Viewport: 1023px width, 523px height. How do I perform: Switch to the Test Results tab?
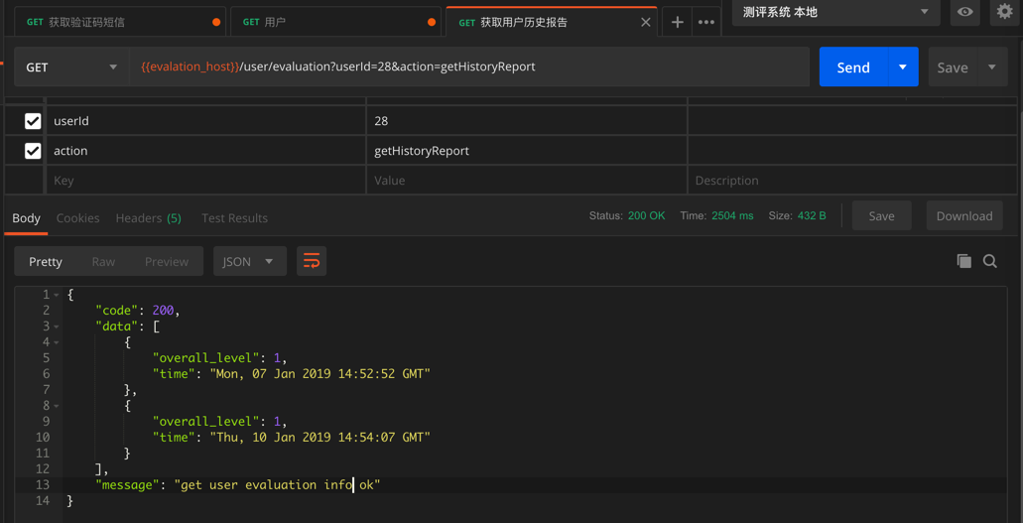pos(234,218)
